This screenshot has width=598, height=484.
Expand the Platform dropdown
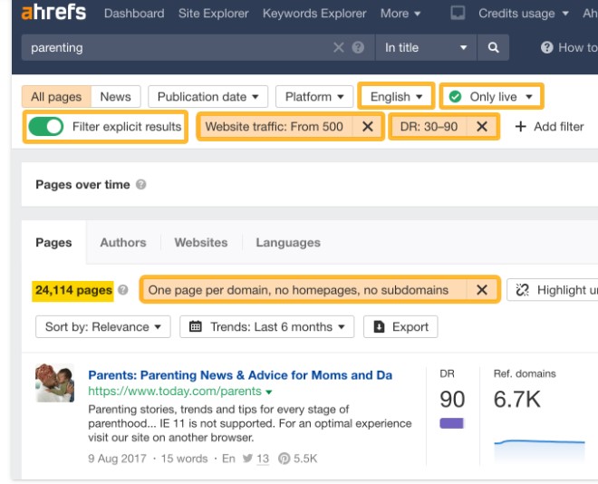pos(314,97)
